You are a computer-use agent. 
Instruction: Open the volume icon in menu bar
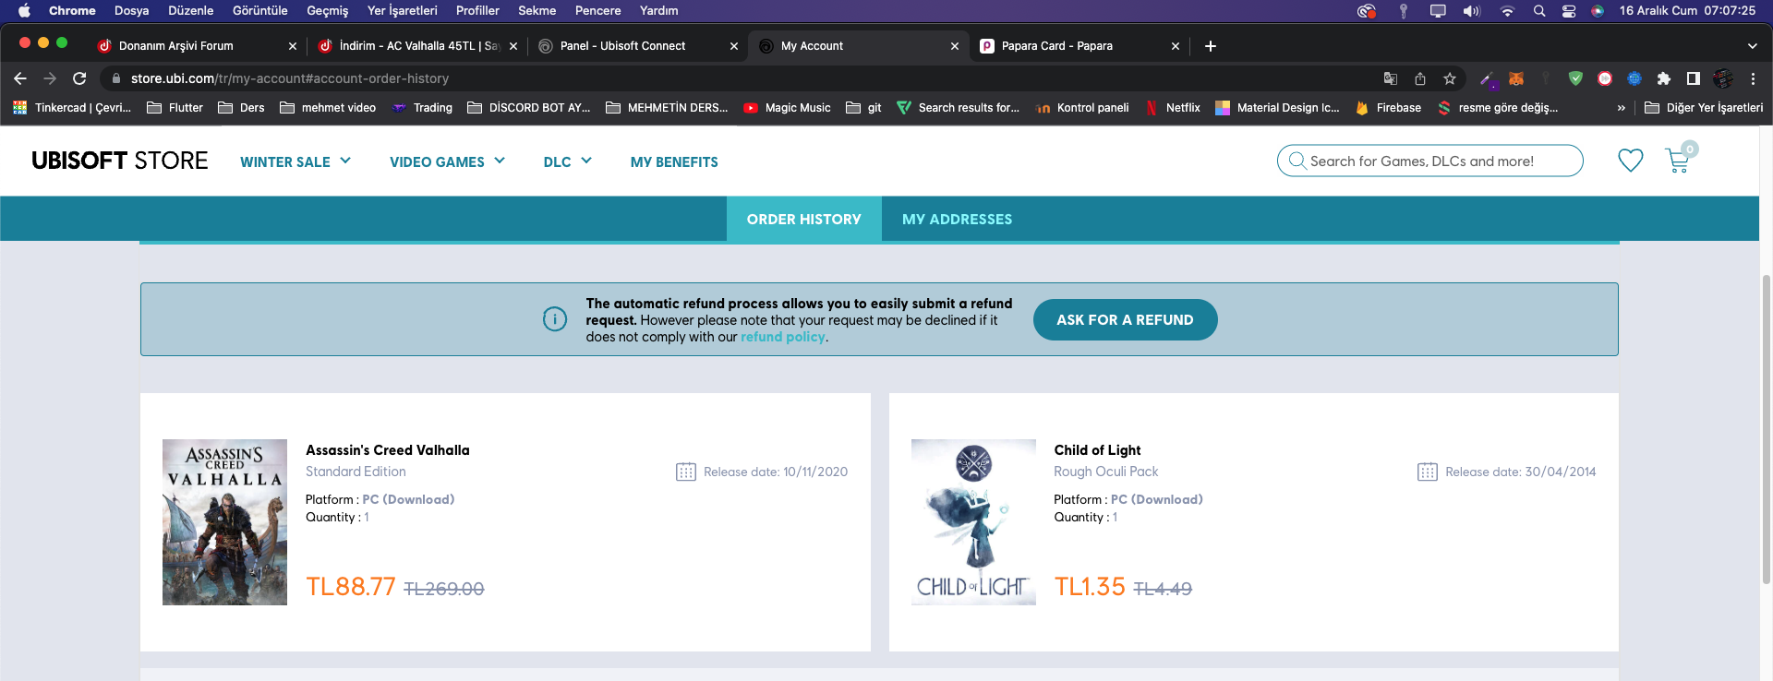(1471, 11)
